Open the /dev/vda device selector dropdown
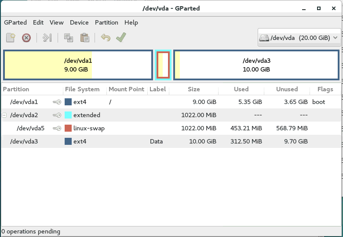 click(299, 38)
